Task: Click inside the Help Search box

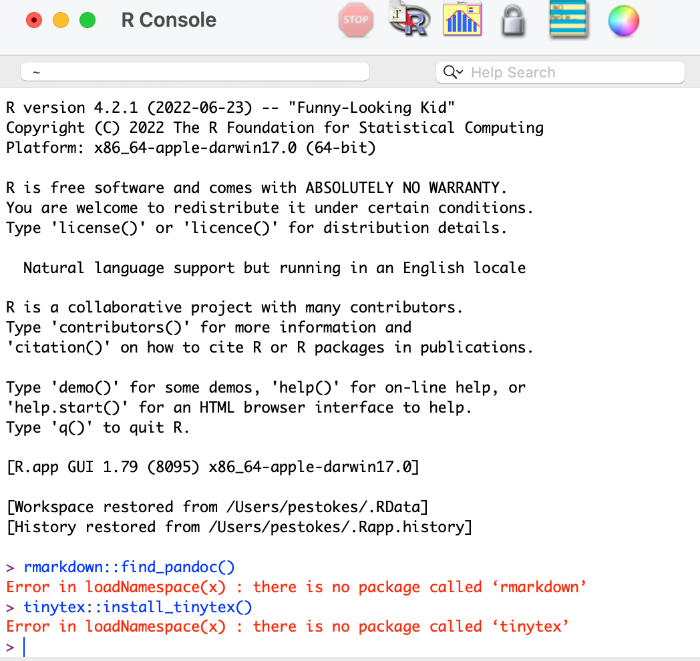Action: click(560, 72)
